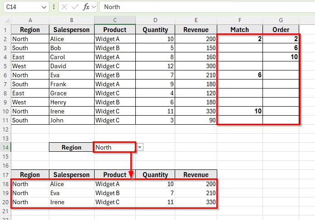Select the cell containing Frank
Image resolution: width=315 pixels, height=220 pixels.
[72, 84]
